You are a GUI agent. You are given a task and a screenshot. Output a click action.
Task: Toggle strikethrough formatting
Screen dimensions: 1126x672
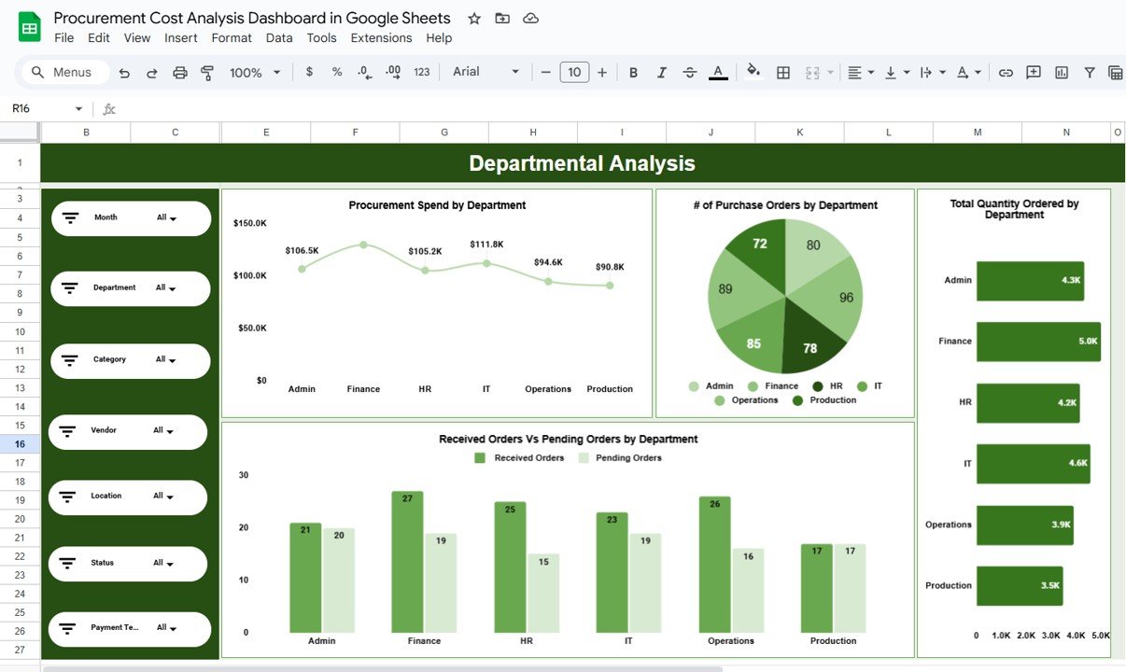click(x=689, y=72)
